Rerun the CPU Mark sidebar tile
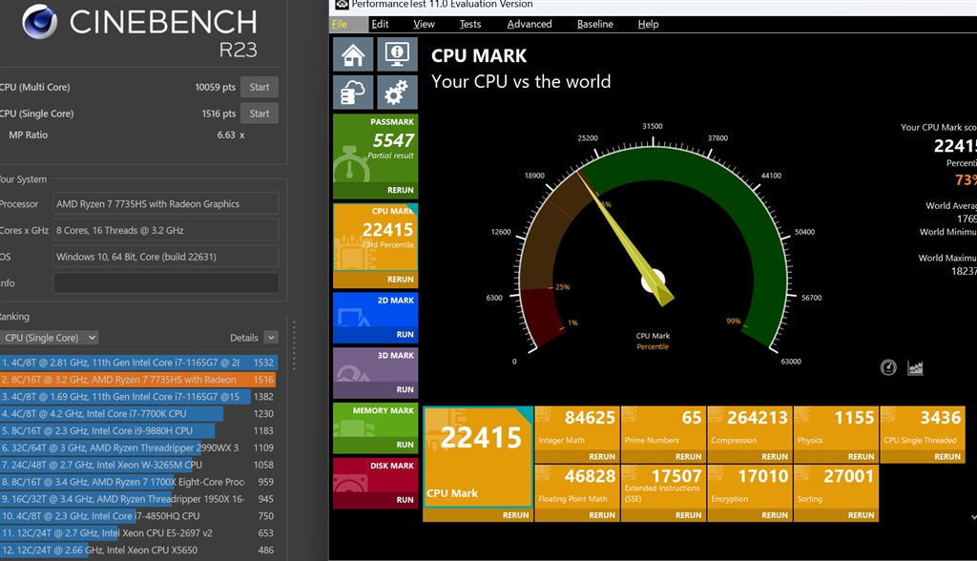The width and height of the screenshot is (977, 561). pos(400,280)
